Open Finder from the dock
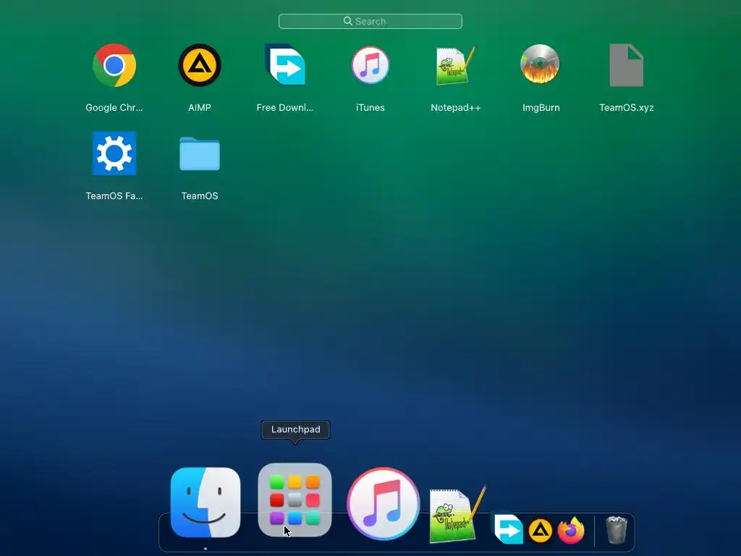Viewport: 741px width, 556px height. (x=205, y=502)
